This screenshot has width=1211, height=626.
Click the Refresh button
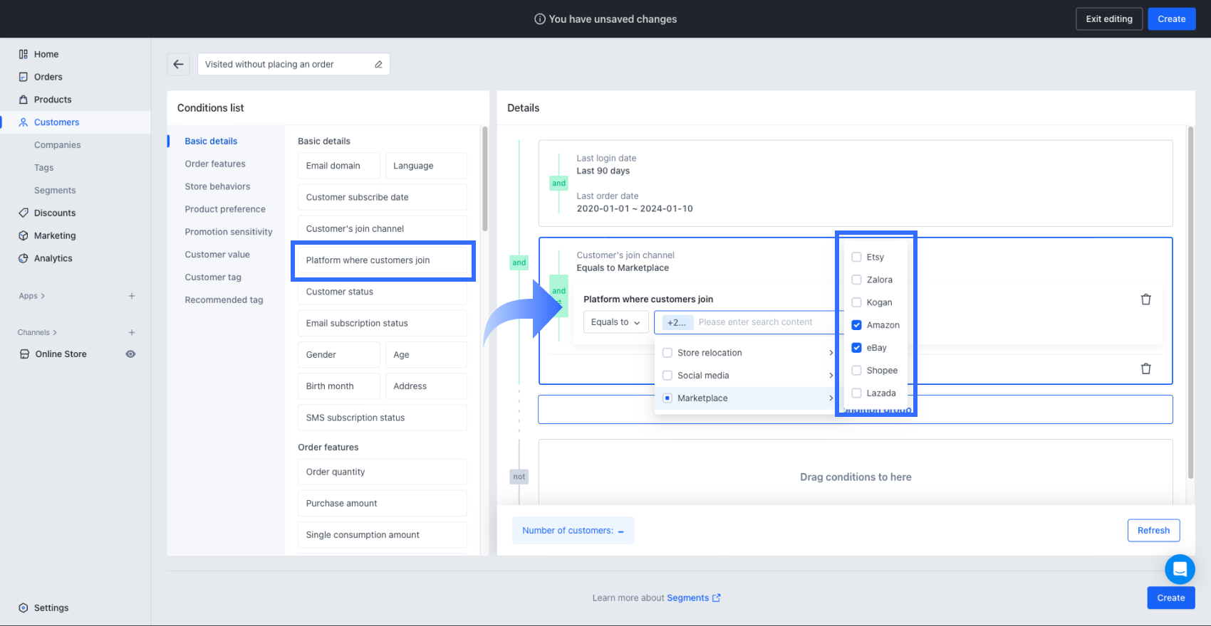[x=1154, y=531]
